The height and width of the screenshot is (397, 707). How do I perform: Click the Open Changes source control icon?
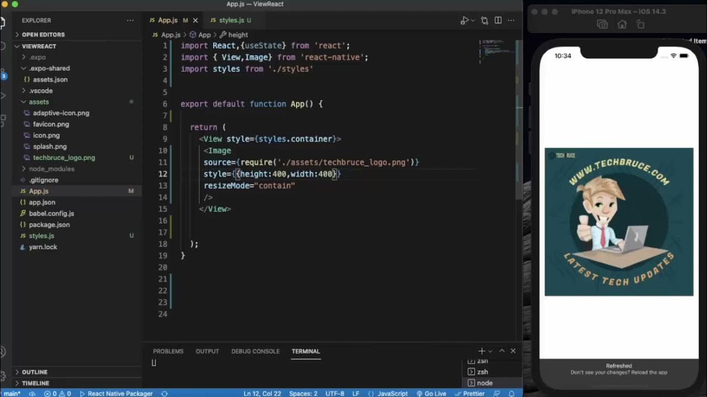pyautogui.click(x=484, y=20)
